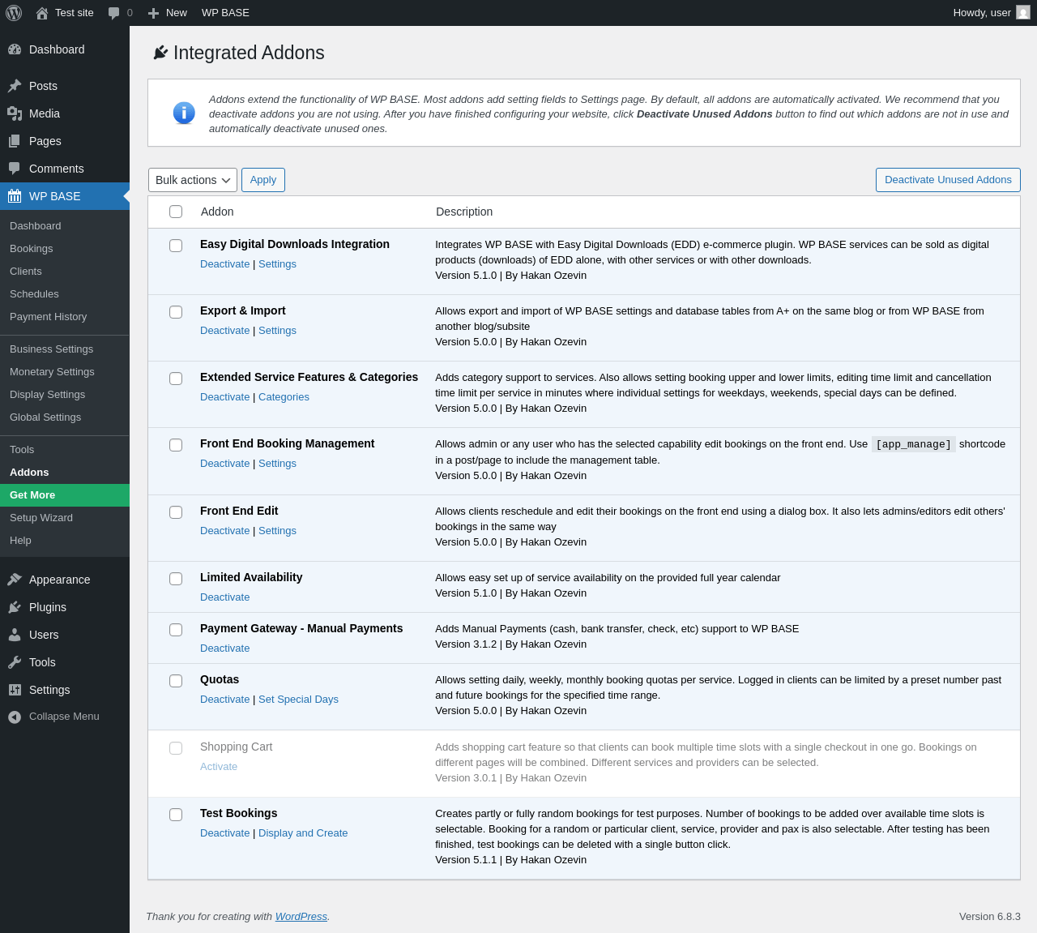The image size is (1037, 933).
Task: Click the Posts pin icon
Action: (x=15, y=86)
